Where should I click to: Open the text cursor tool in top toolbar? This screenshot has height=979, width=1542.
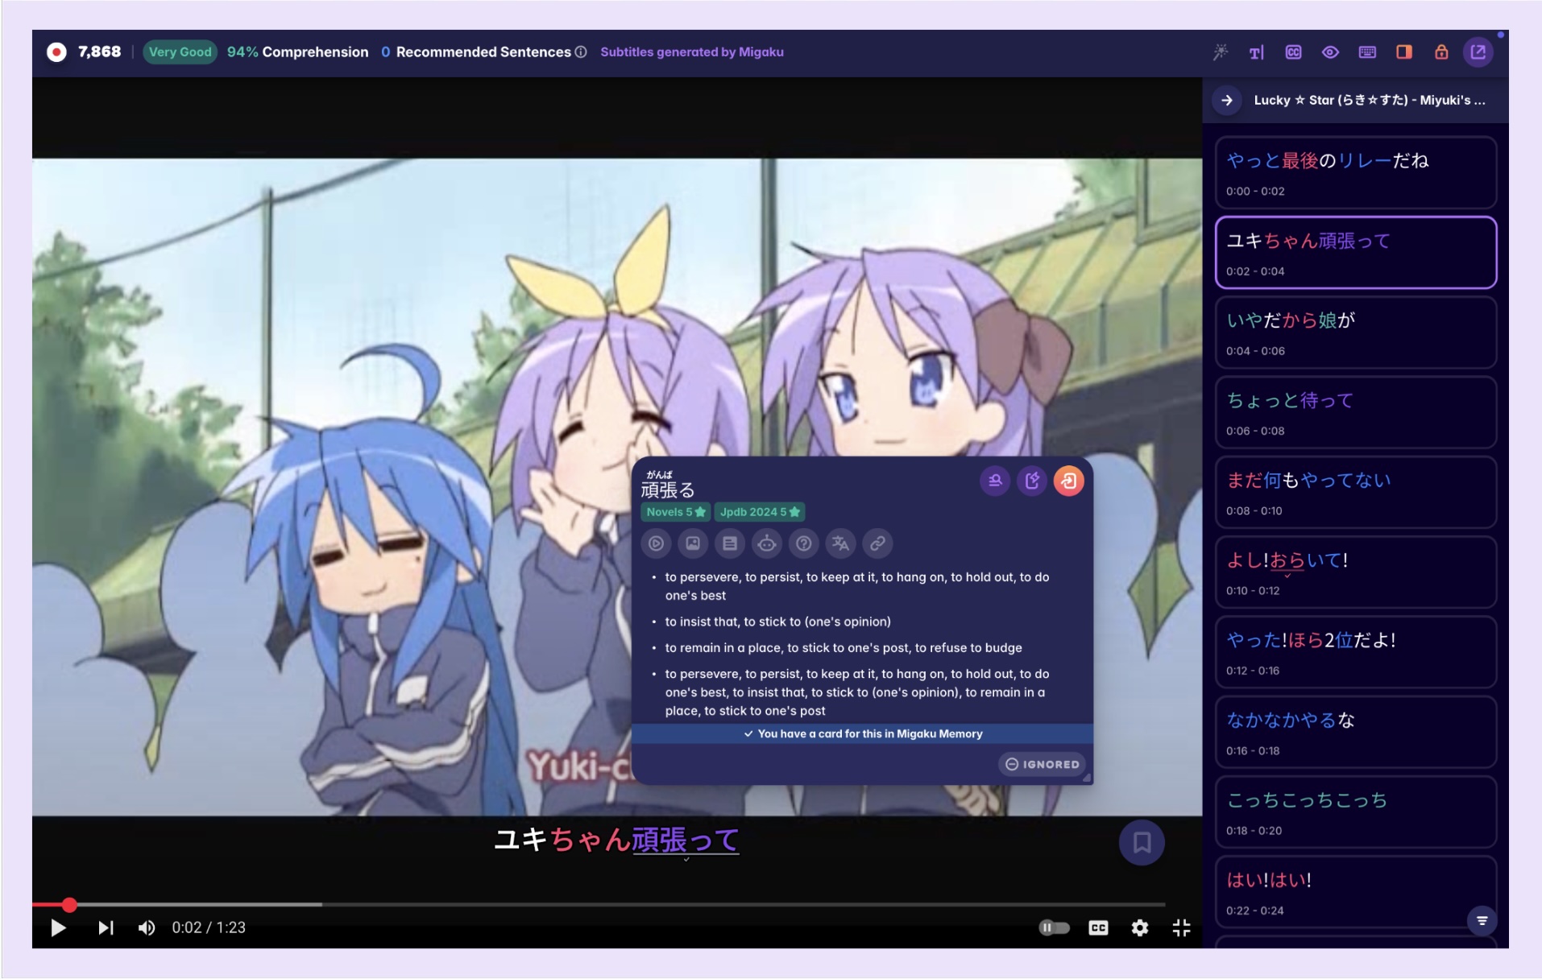1256,52
